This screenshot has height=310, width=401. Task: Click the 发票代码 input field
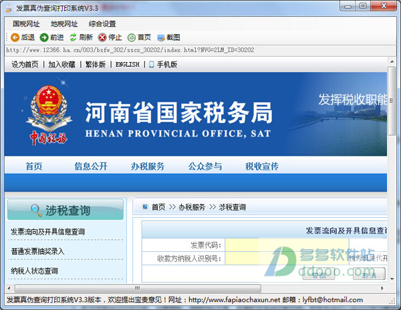tap(287, 245)
